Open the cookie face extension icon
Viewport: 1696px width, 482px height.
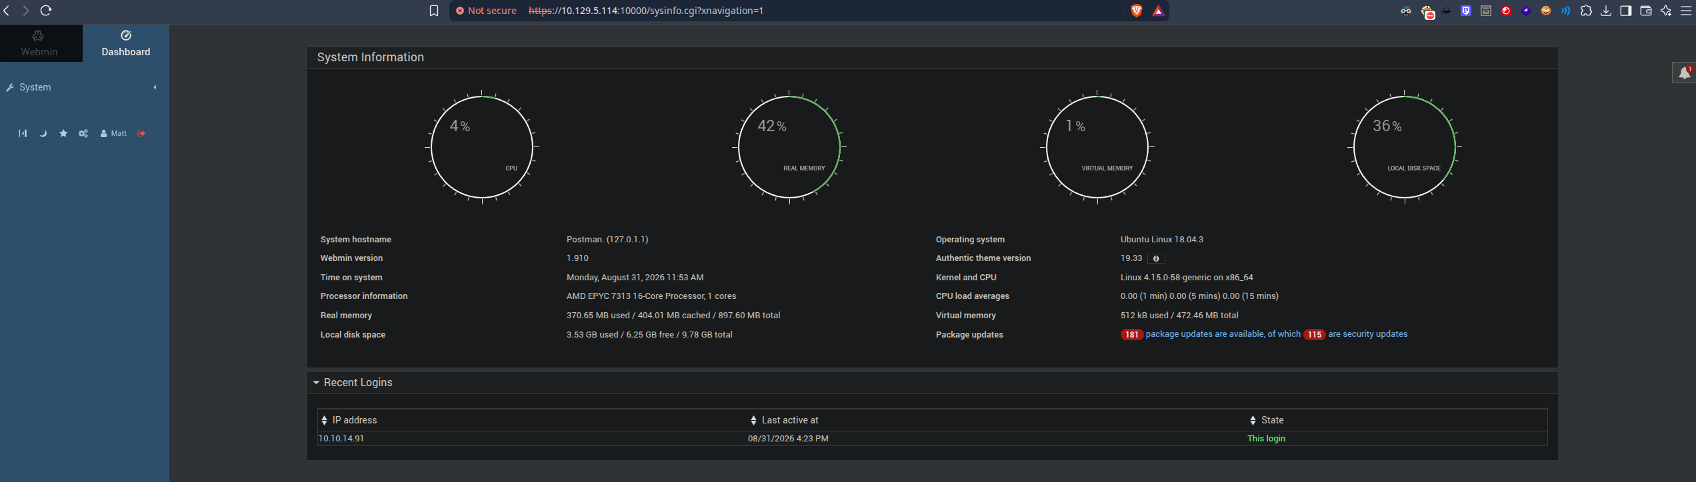1546,11
